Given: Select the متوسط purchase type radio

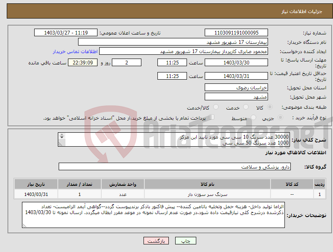Looking at the screenshot, I should point(253,117).
